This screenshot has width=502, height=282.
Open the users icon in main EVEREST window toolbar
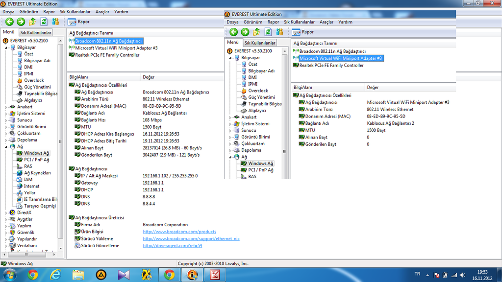click(55, 22)
